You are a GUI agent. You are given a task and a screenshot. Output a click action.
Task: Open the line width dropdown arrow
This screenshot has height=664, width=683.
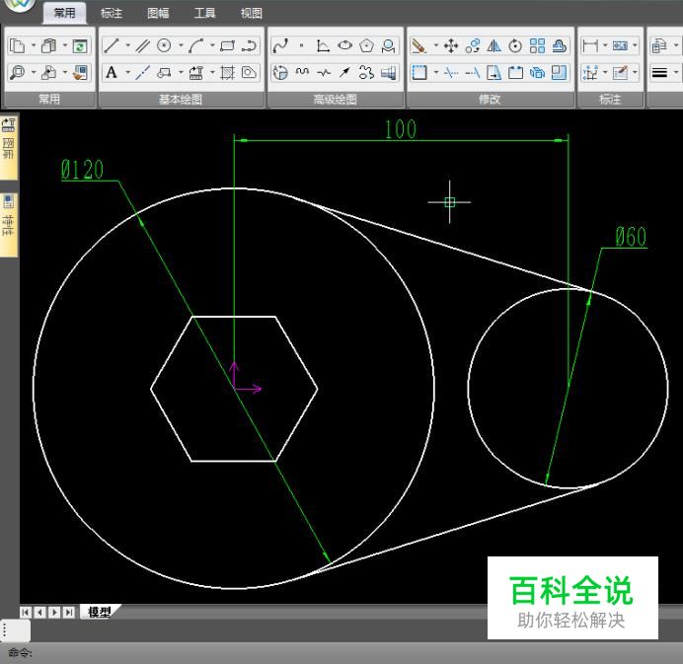676,72
